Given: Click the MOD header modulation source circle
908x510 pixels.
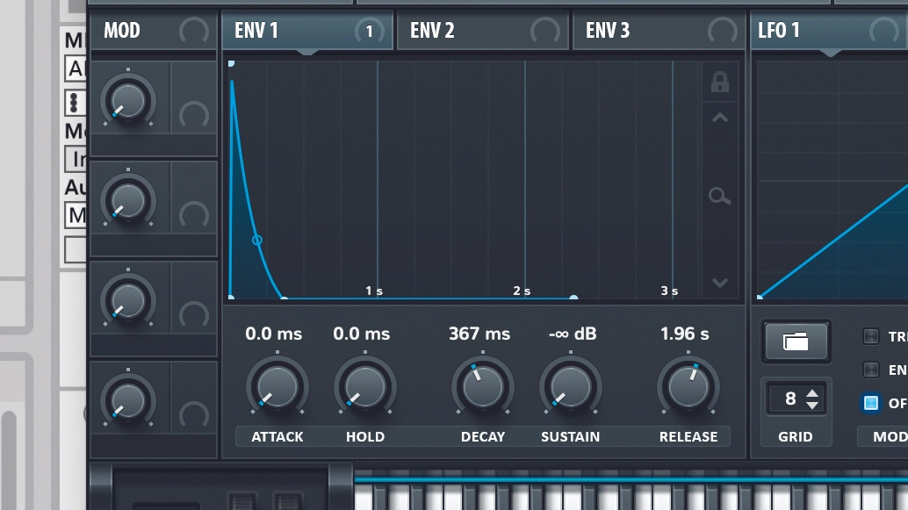Looking at the screenshot, I should pyautogui.click(x=194, y=31).
